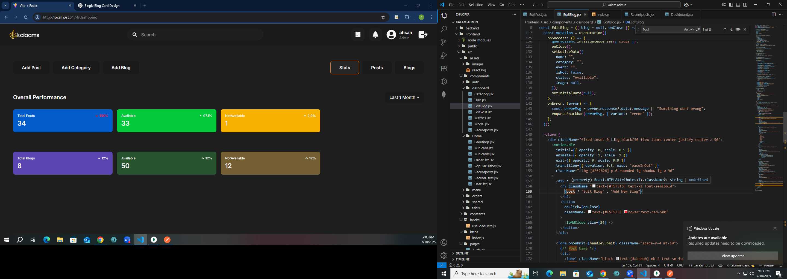This screenshot has width=787, height=279.
Task: Click the notification bell in Kalaams header
Action: pyautogui.click(x=375, y=35)
